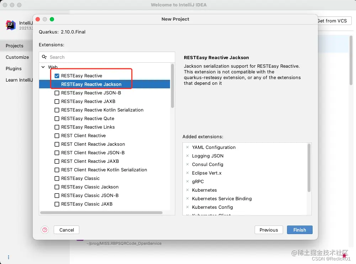
Task: Open Projects tab in Welcome window
Action: [15, 46]
